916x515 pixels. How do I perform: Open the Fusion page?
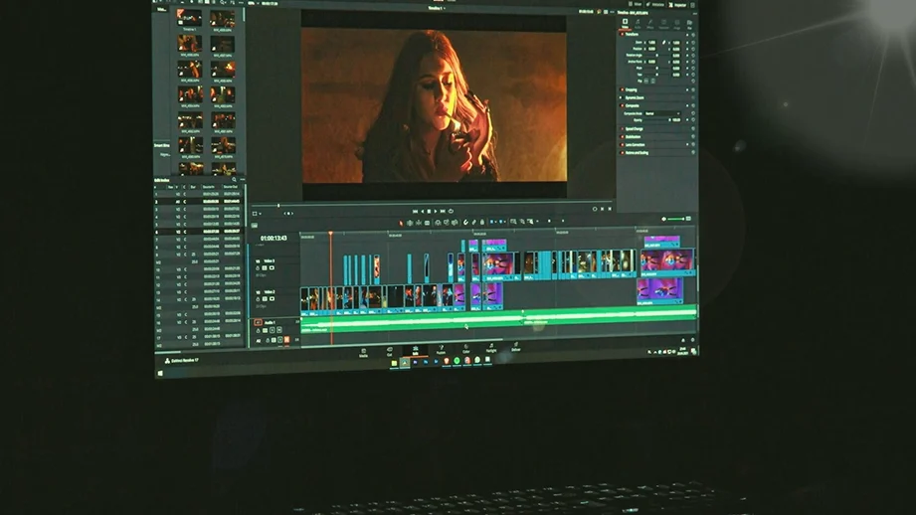(440, 349)
